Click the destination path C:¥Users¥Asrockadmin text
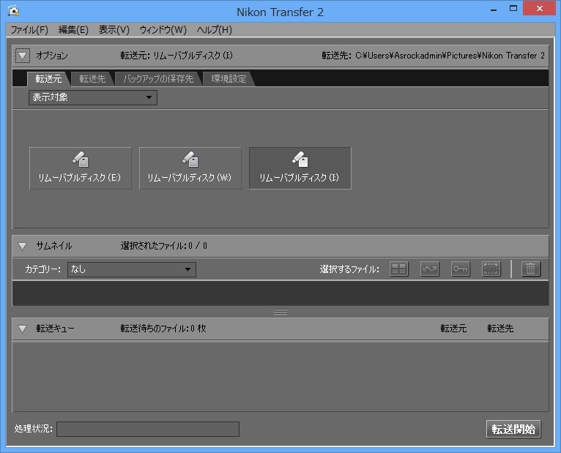Screen dimensions: 561x453 (450, 56)
